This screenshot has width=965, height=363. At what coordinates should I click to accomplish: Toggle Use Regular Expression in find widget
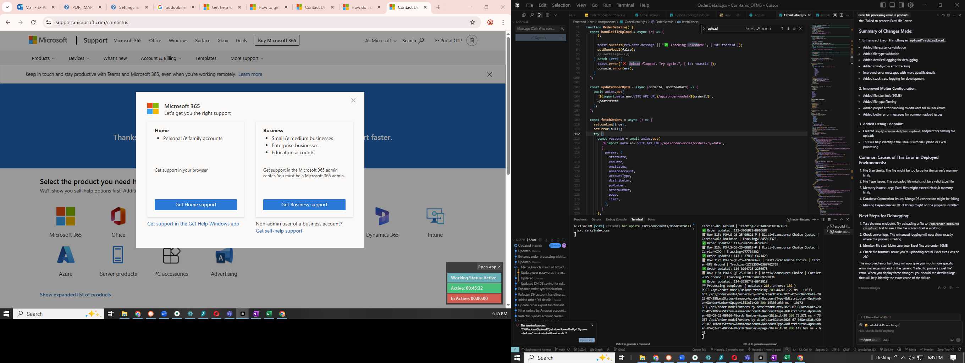(x=758, y=28)
